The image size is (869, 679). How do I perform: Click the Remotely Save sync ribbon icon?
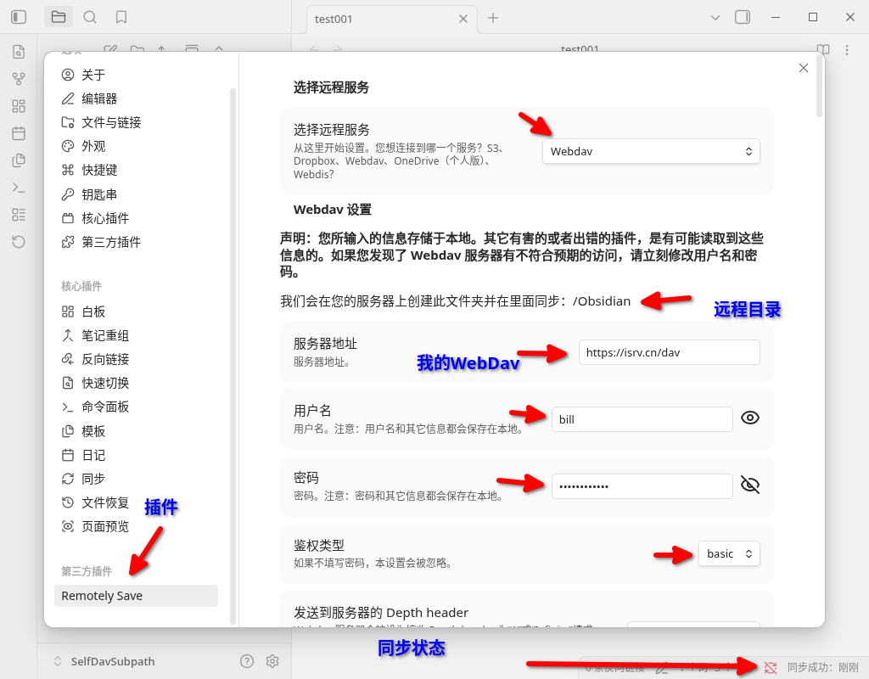tap(19, 242)
